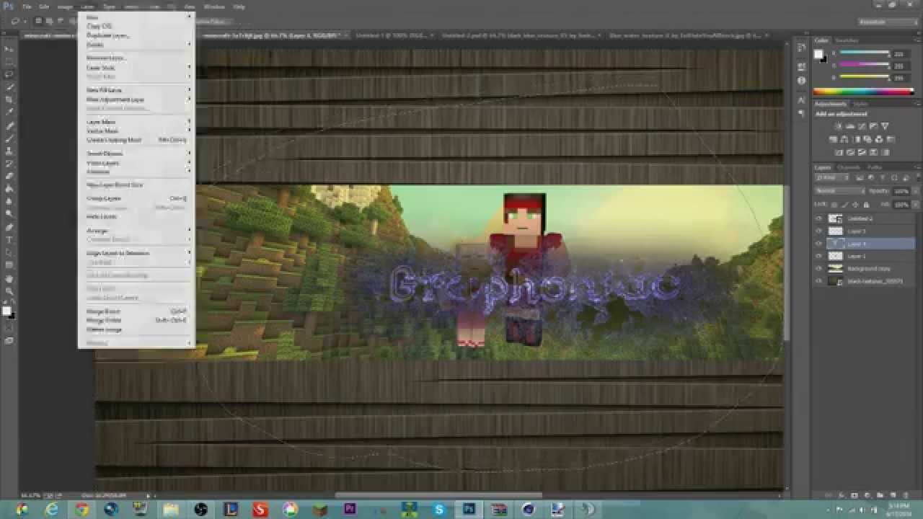
Task: Open the Filter menu in menu bar
Action: pyautogui.click(x=154, y=6)
